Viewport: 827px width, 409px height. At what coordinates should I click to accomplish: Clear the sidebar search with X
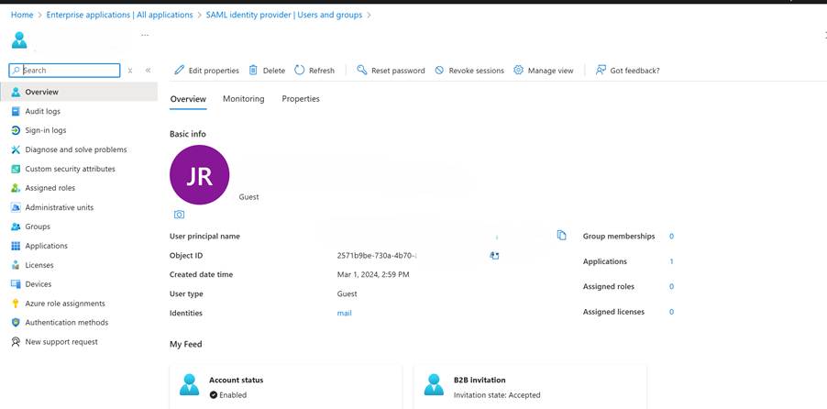pos(130,71)
